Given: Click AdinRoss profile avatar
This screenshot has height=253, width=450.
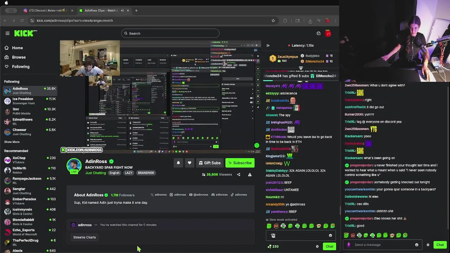Looking at the screenshot, I should 74,166.
